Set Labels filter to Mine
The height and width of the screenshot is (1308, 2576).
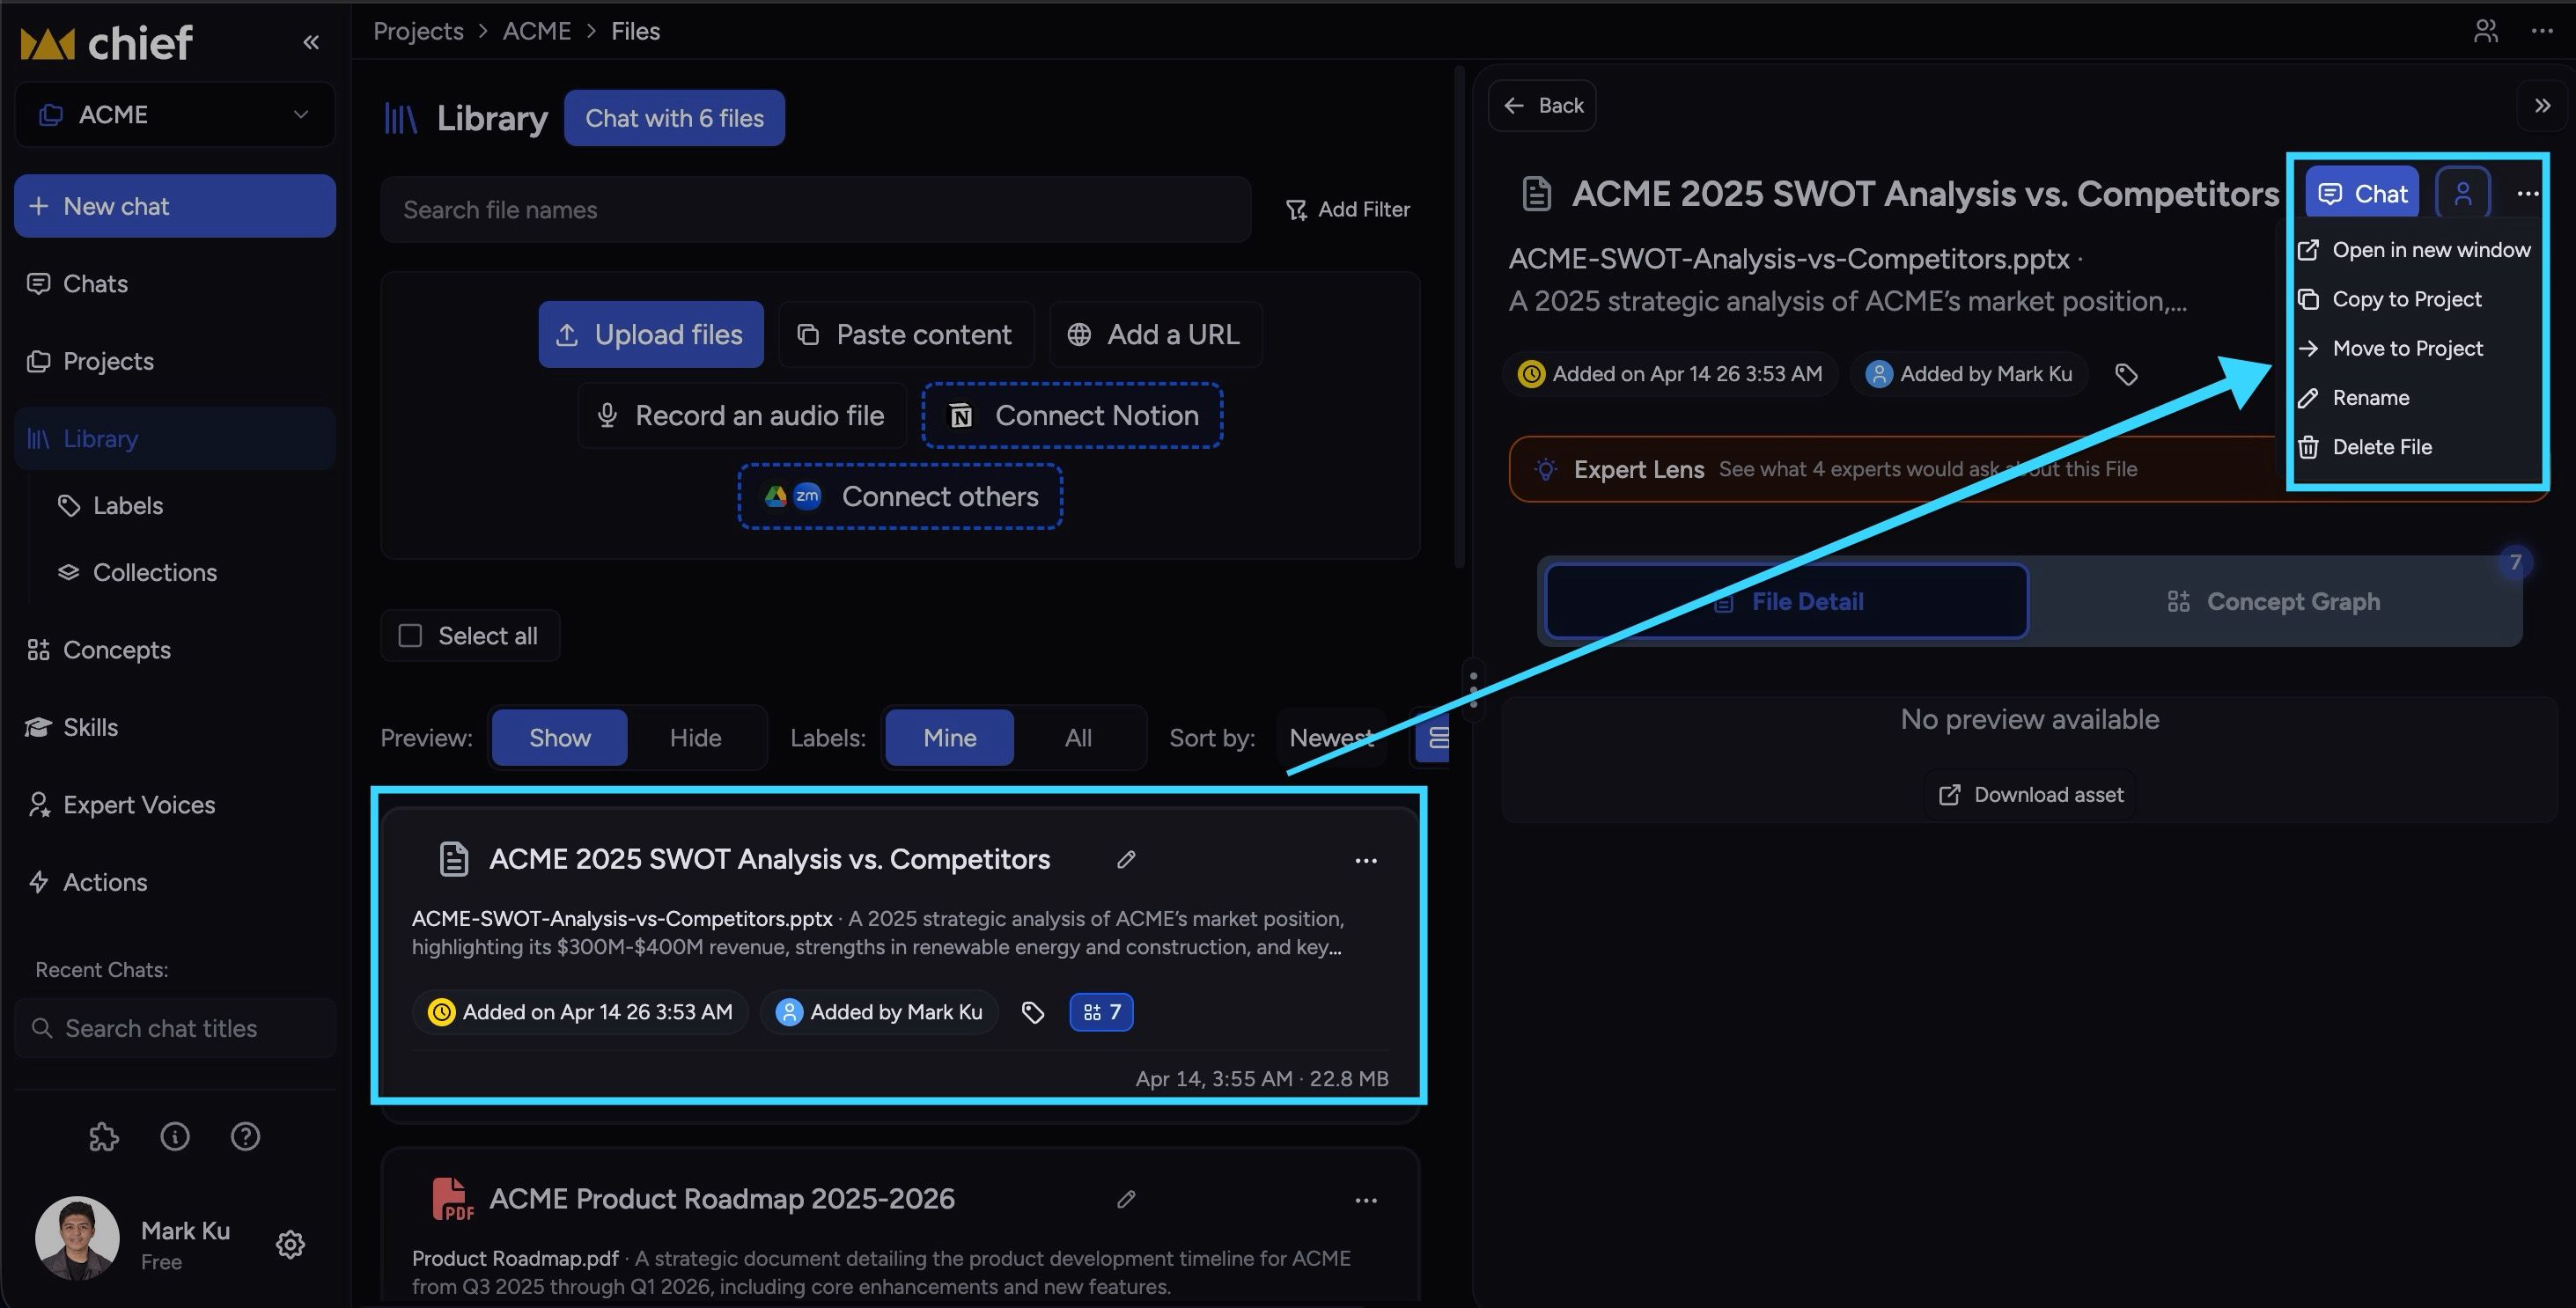pos(949,738)
